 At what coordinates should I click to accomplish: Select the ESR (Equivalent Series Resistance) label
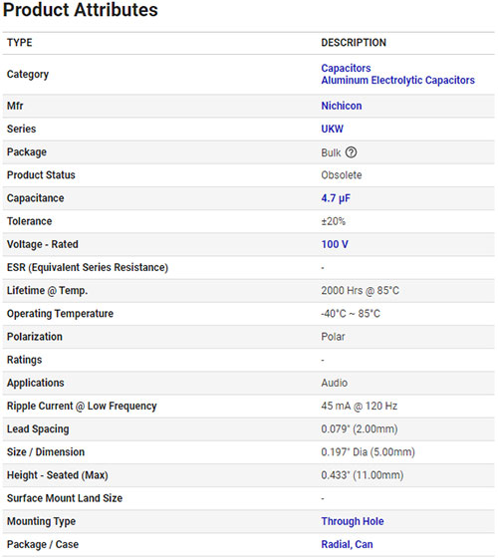coord(88,267)
